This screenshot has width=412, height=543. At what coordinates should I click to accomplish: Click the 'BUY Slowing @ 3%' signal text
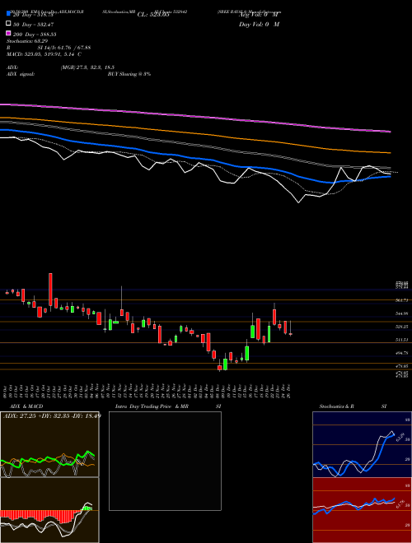129,74
